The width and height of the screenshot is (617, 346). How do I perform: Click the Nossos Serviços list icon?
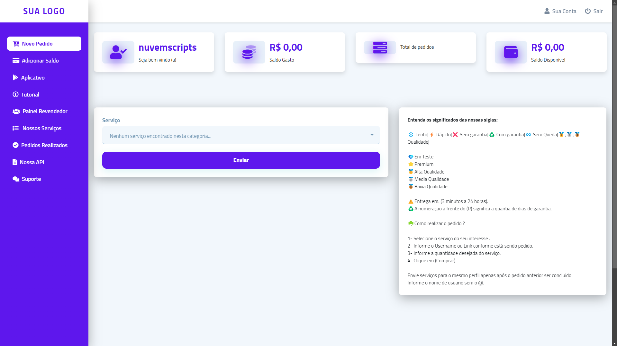tap(15, 128)
